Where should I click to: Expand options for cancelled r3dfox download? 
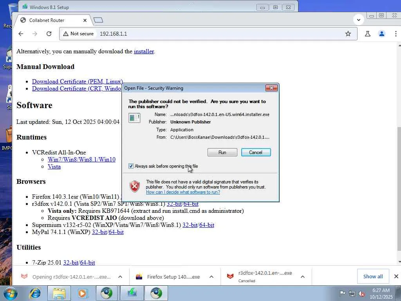(303, 277)
